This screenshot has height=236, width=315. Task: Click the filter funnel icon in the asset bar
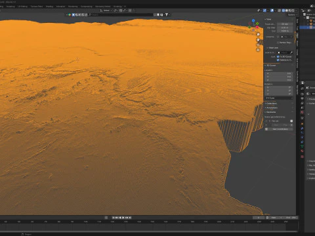(167, 14)
